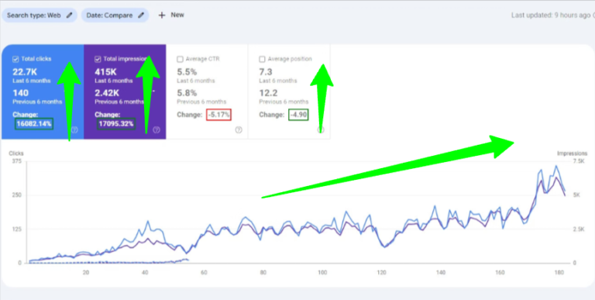Open the Search type: Web filter chip
The height and width of the screenshot is (300, 595).
tap(40, 16)
